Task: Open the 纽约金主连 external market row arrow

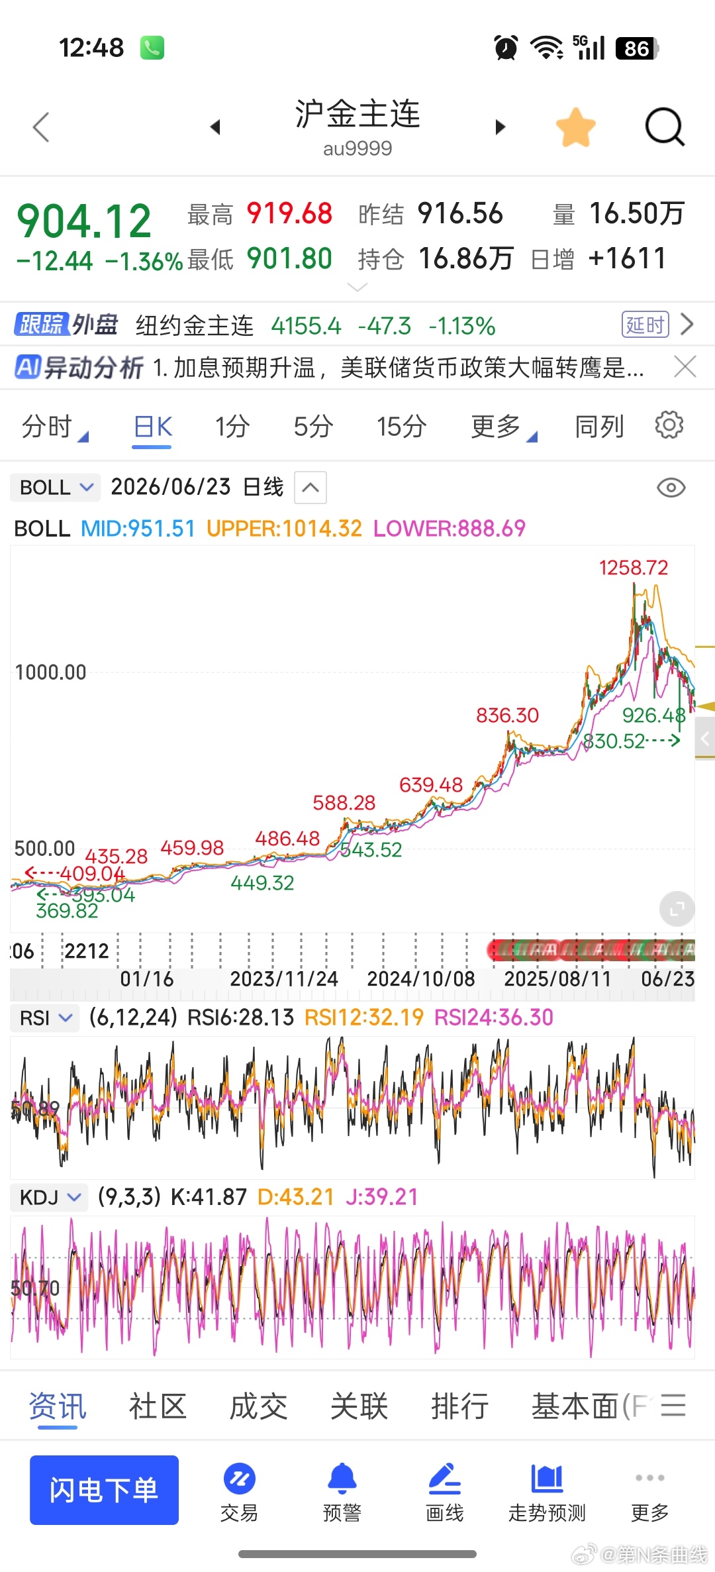Action: [687, 325]
